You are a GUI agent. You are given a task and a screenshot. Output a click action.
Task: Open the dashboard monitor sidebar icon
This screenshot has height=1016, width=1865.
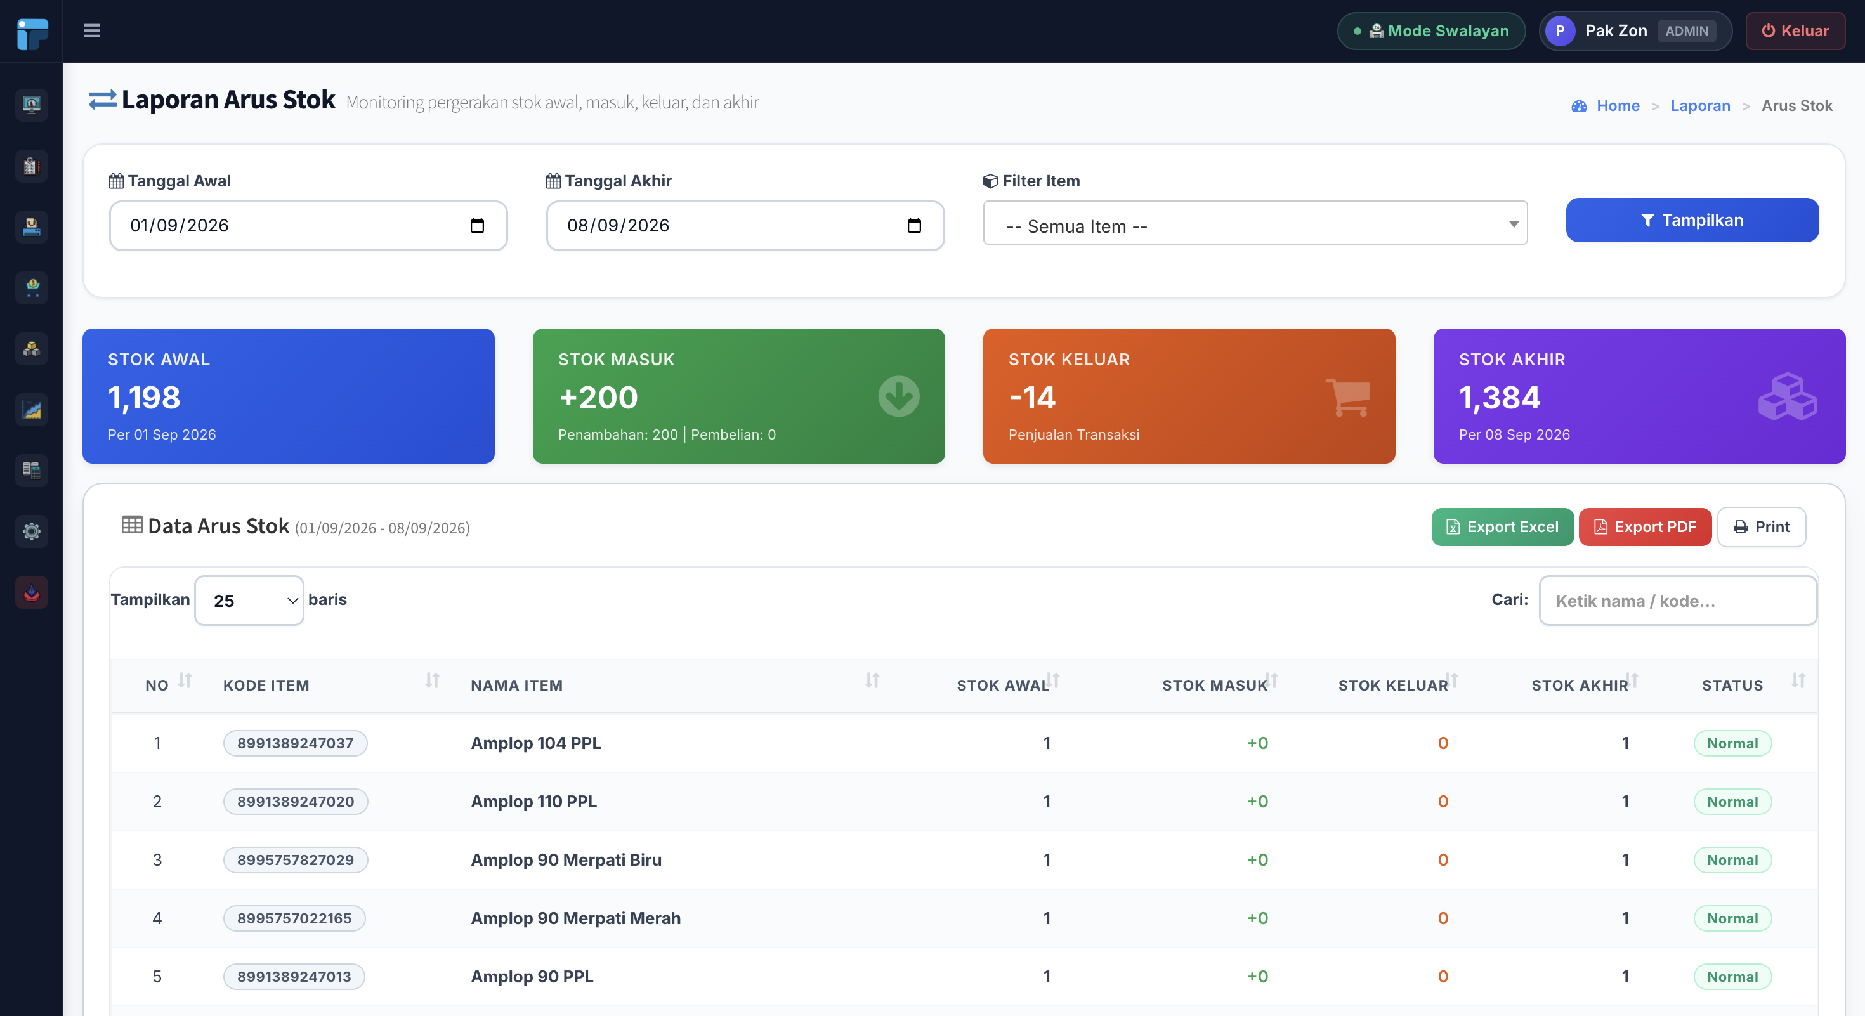pyautogui.click(x=31, y=106)
